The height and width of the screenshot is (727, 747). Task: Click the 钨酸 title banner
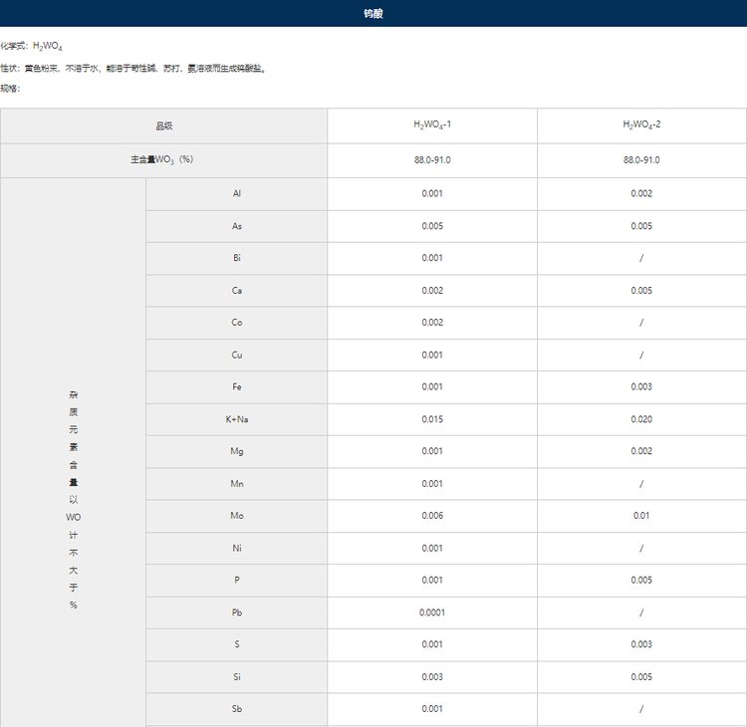tap(373, 14)
